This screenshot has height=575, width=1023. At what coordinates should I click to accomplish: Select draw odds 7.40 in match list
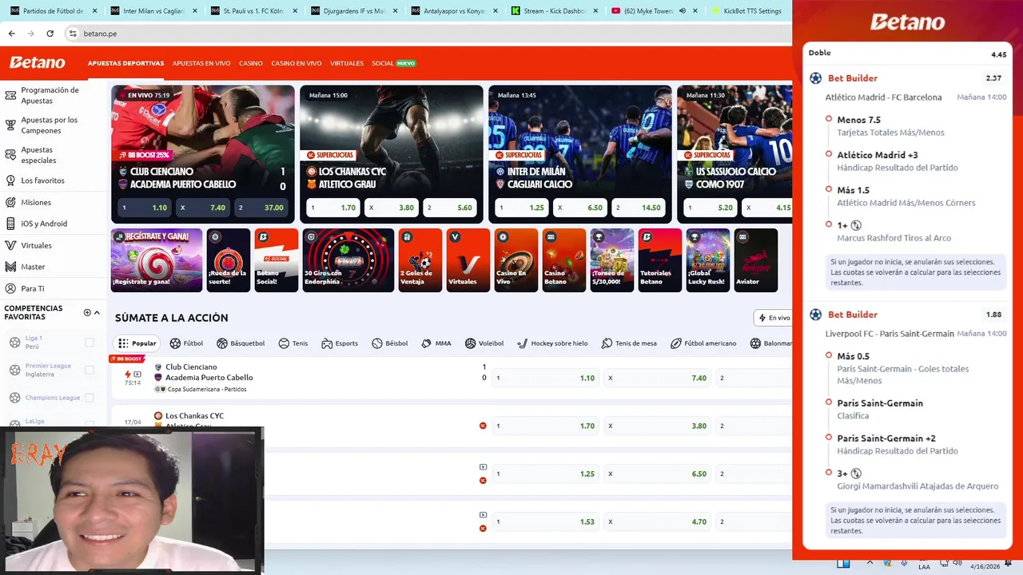click(657, 378)
